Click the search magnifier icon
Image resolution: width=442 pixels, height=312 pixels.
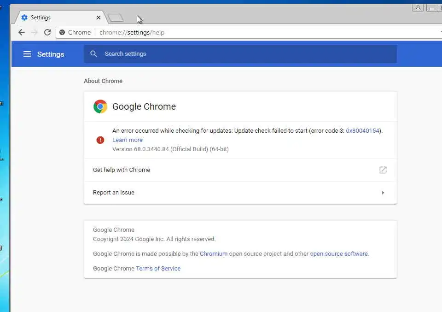[x=93, y=53]
